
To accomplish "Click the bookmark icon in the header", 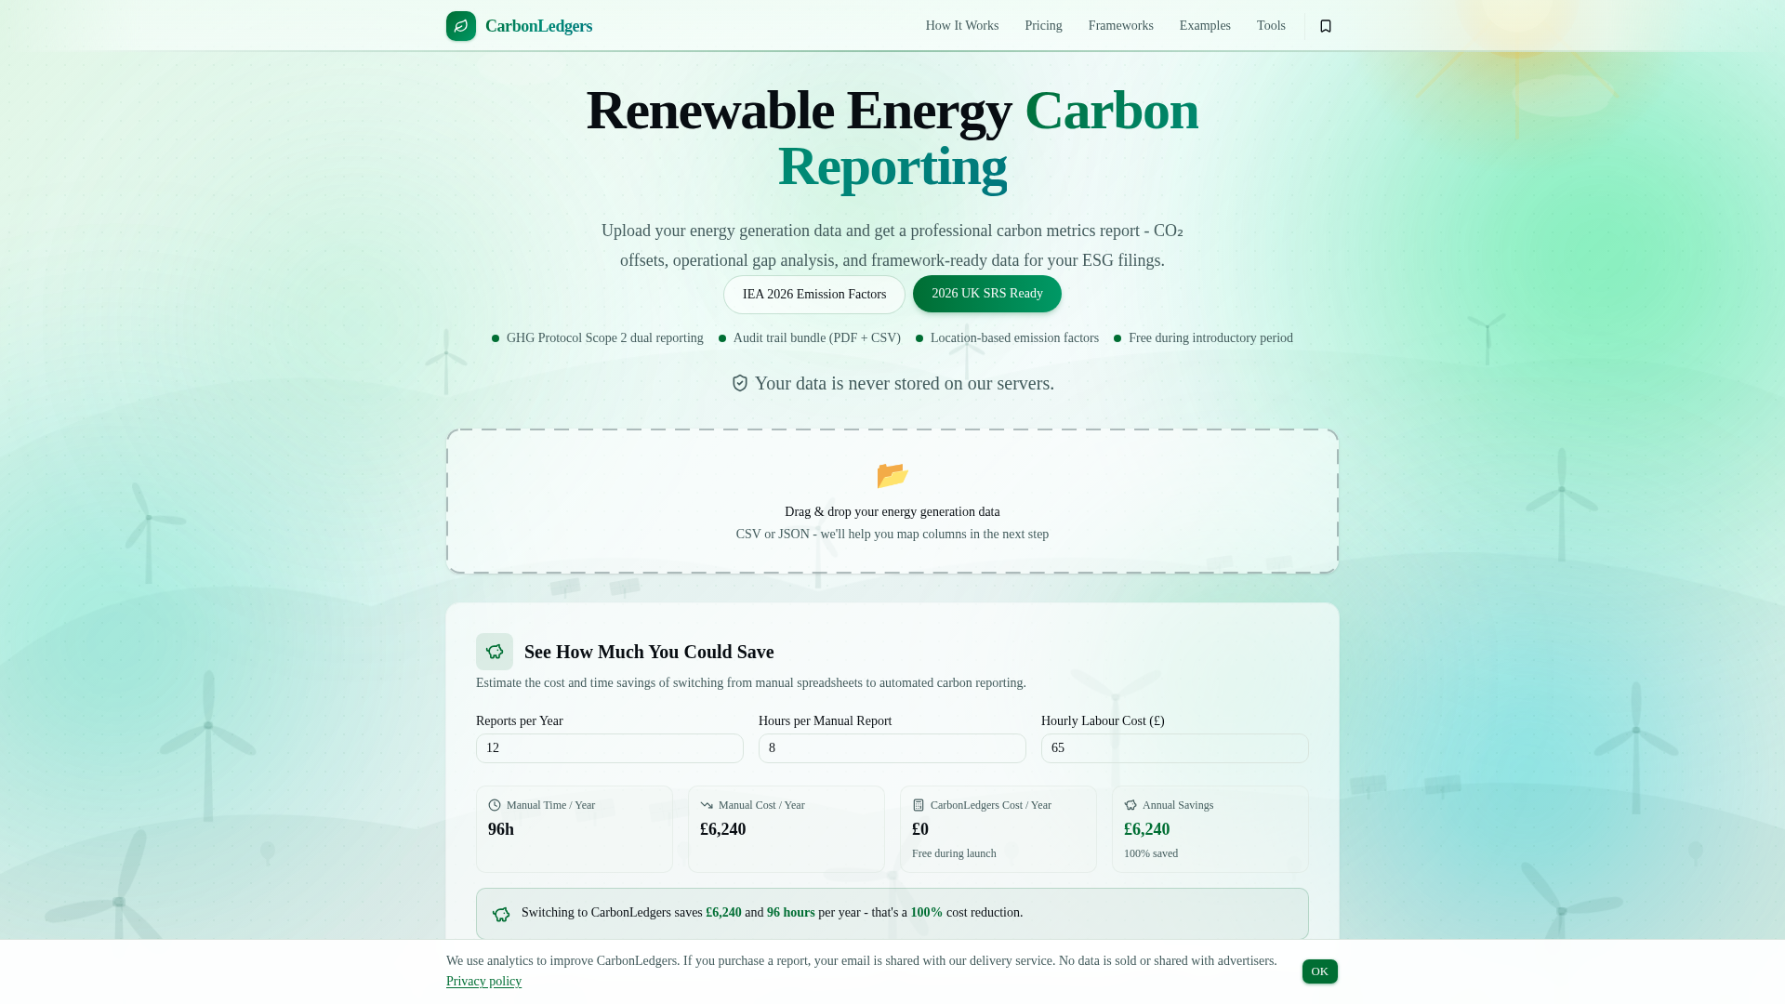I will point(1325,26).
